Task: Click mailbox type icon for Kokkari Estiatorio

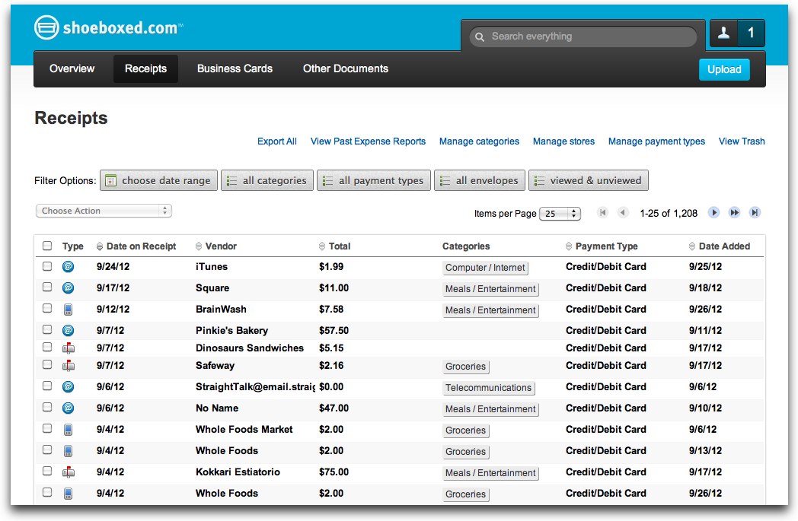Action: point(69,472)
